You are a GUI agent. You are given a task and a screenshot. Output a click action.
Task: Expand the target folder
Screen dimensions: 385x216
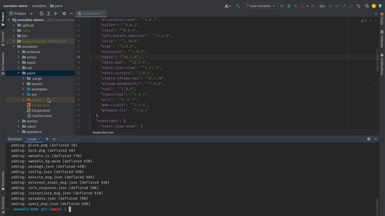pyautogui.click(x=23, y=100)
